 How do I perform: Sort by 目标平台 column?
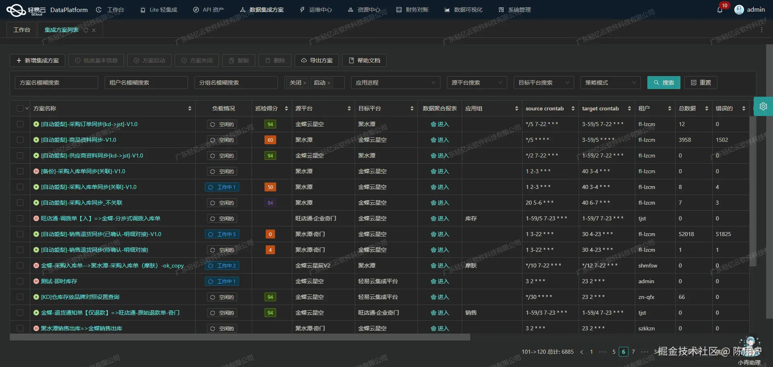tap(412, 108)
